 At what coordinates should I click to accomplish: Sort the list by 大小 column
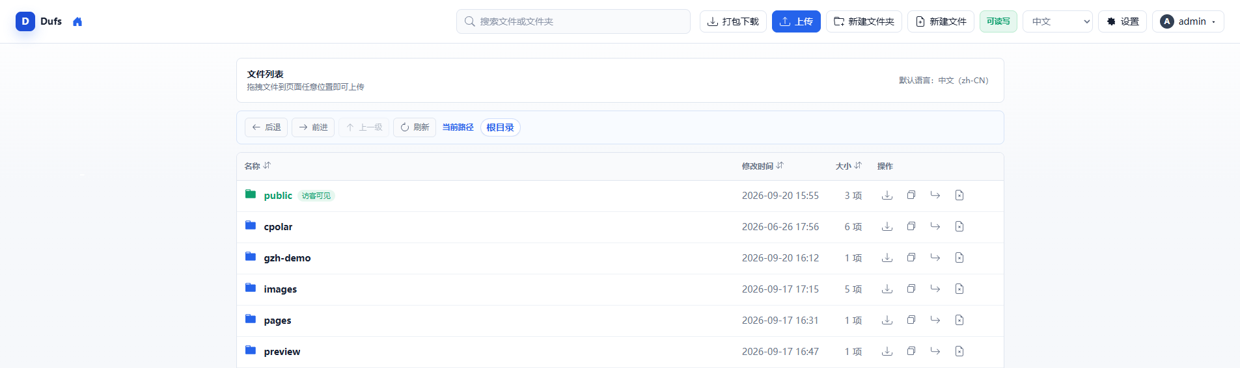pos(849,166)
